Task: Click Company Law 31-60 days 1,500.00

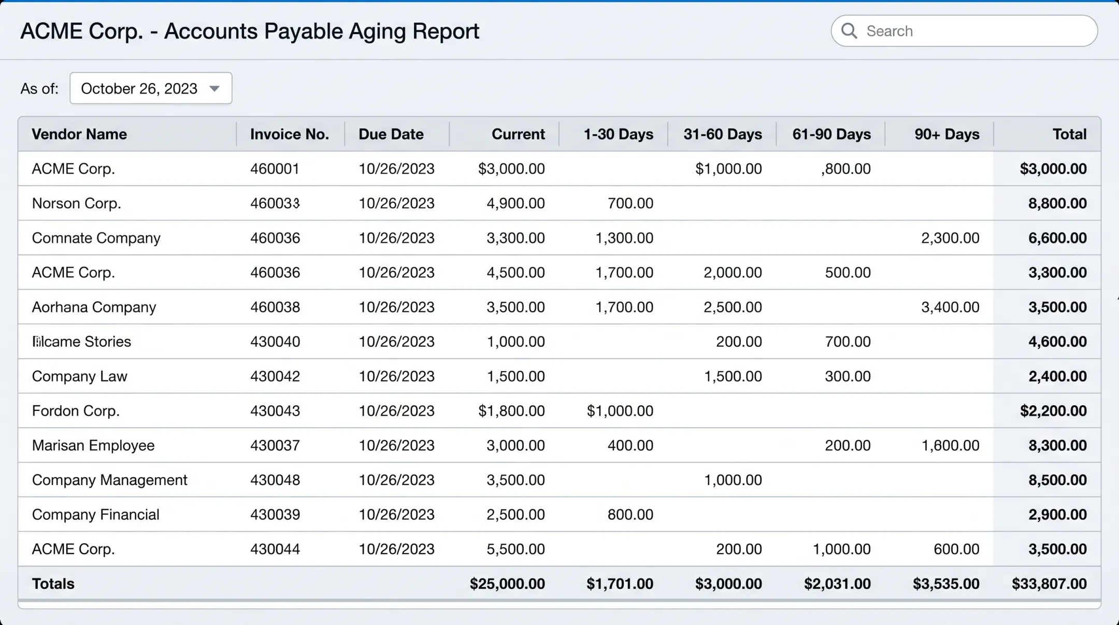Action: (x=733, y=376)
